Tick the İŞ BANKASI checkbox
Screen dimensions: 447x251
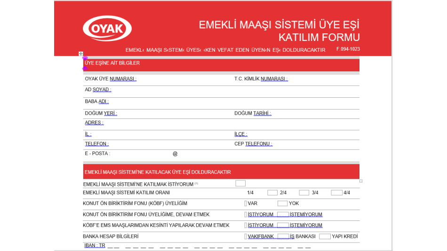[x=283, y=236]
